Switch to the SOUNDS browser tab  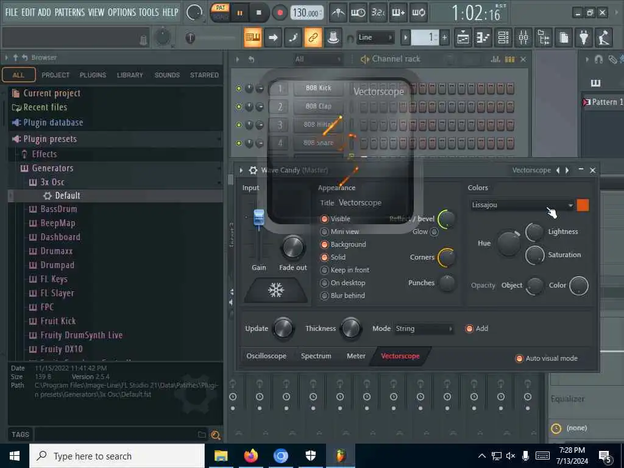point(167,75)
